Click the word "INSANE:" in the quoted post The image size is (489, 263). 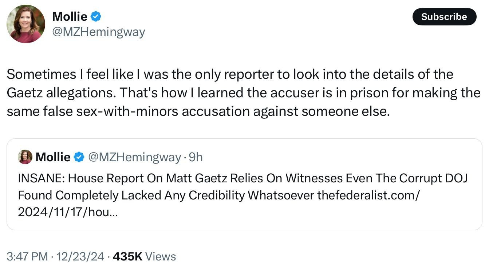[41, 178]
